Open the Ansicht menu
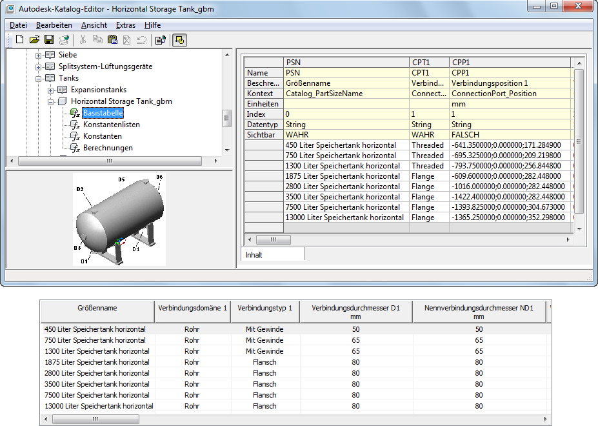This screenshot has width=598, height=426. click(94, 25)
